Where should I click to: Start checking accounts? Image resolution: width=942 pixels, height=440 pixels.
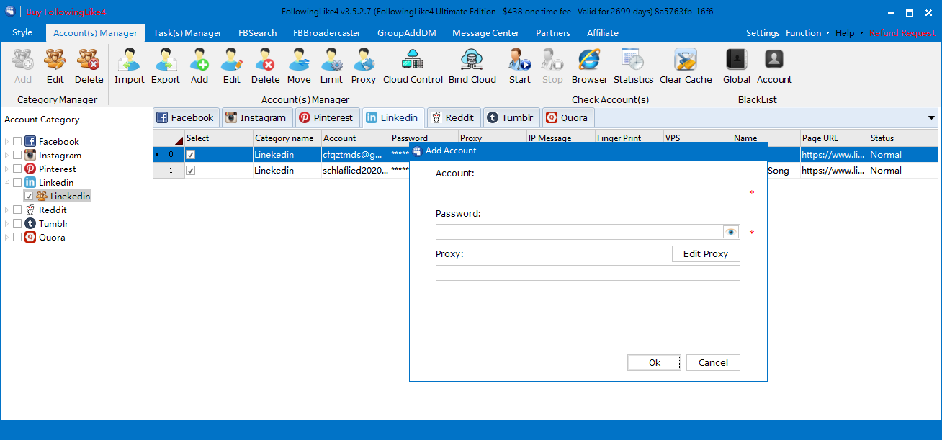[x=520, y=66]
